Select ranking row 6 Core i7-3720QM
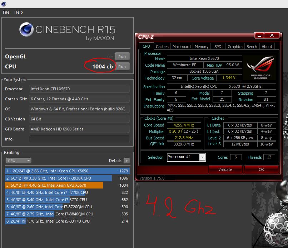The height and width of the screenshot is (248, 288). tap(67, 207)
